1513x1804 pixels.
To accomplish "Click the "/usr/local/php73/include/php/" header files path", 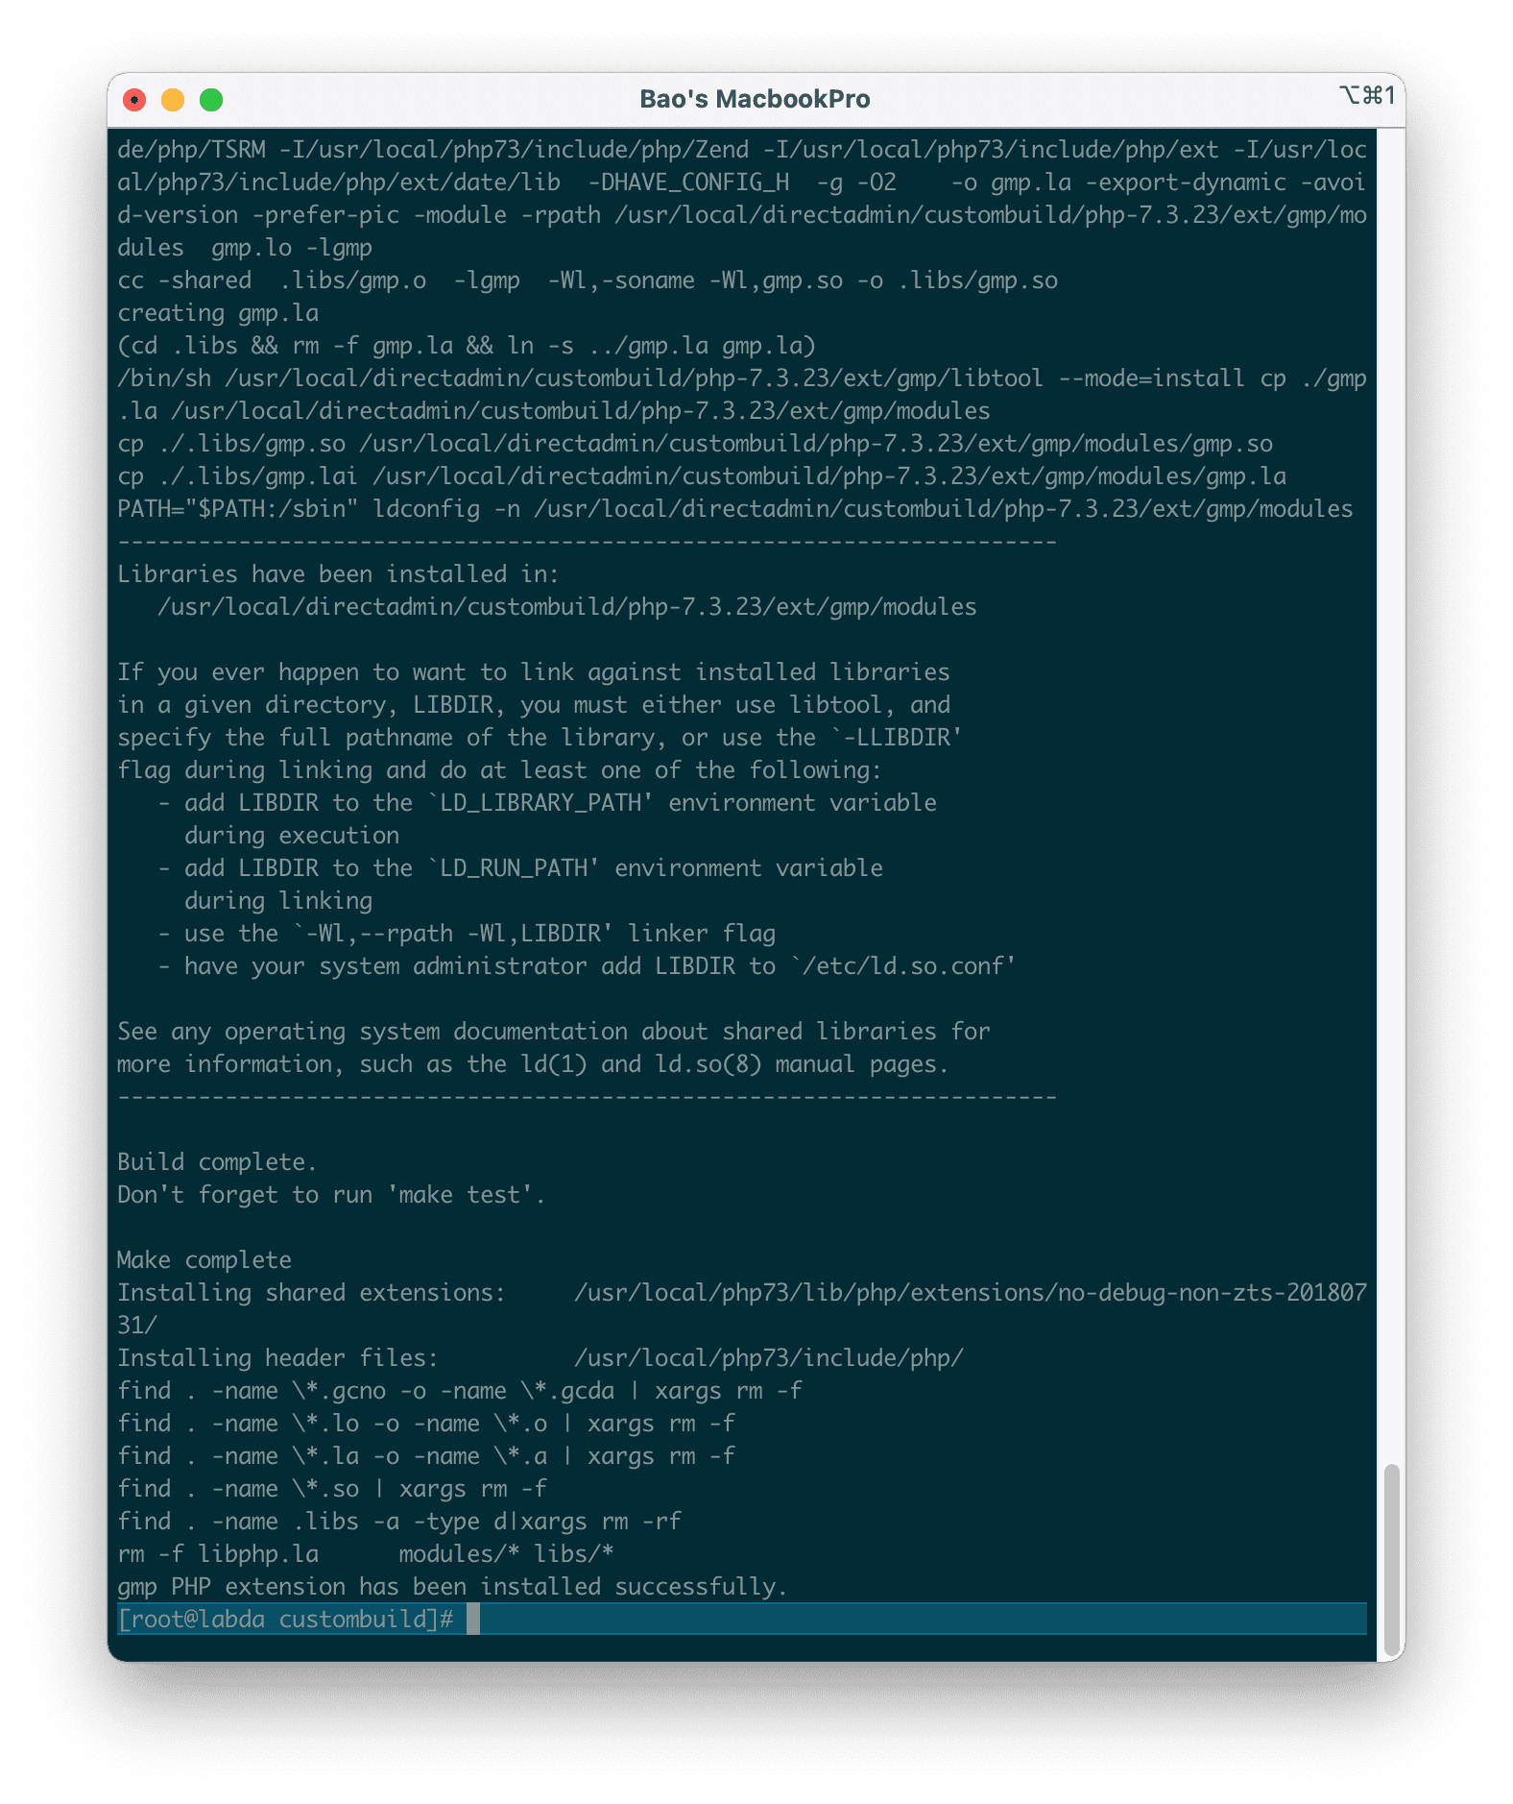I will tap(768, 1357).
